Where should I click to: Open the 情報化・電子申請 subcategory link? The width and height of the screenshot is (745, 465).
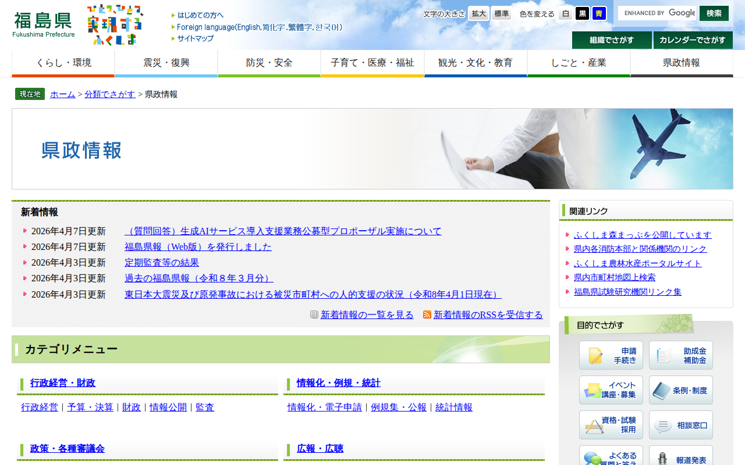325,407
